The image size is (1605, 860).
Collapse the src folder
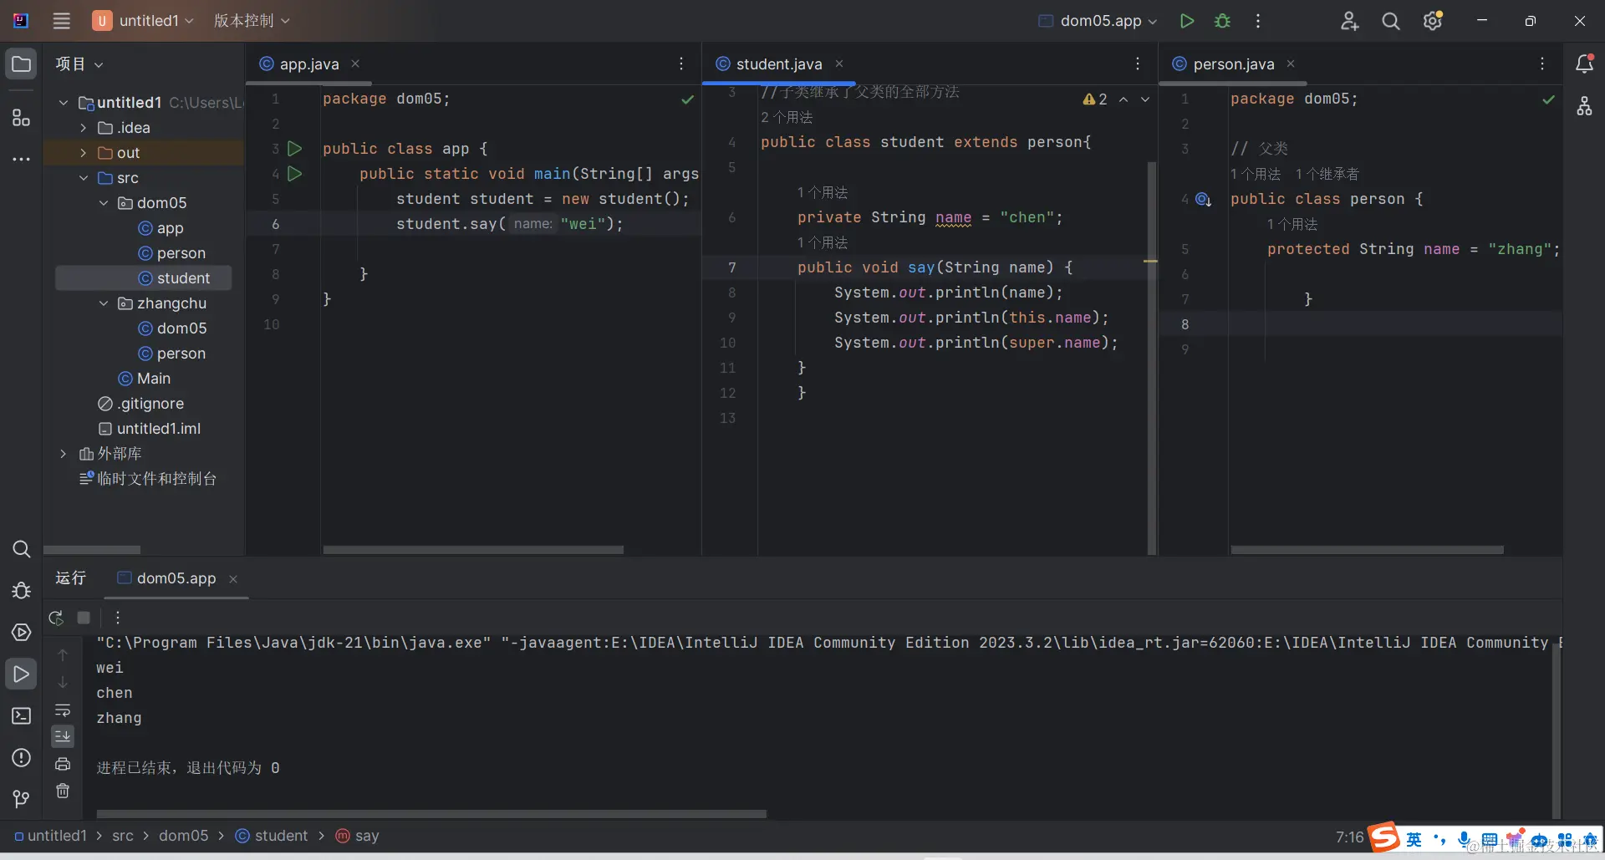pyautogui.click(x=83, y=178)
